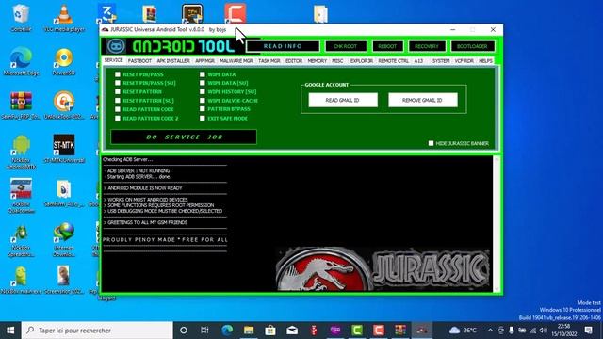Open Task View on the taskbar
Image resolution: width=603 pixels, height=339 pixels.
tap(204, 331)
